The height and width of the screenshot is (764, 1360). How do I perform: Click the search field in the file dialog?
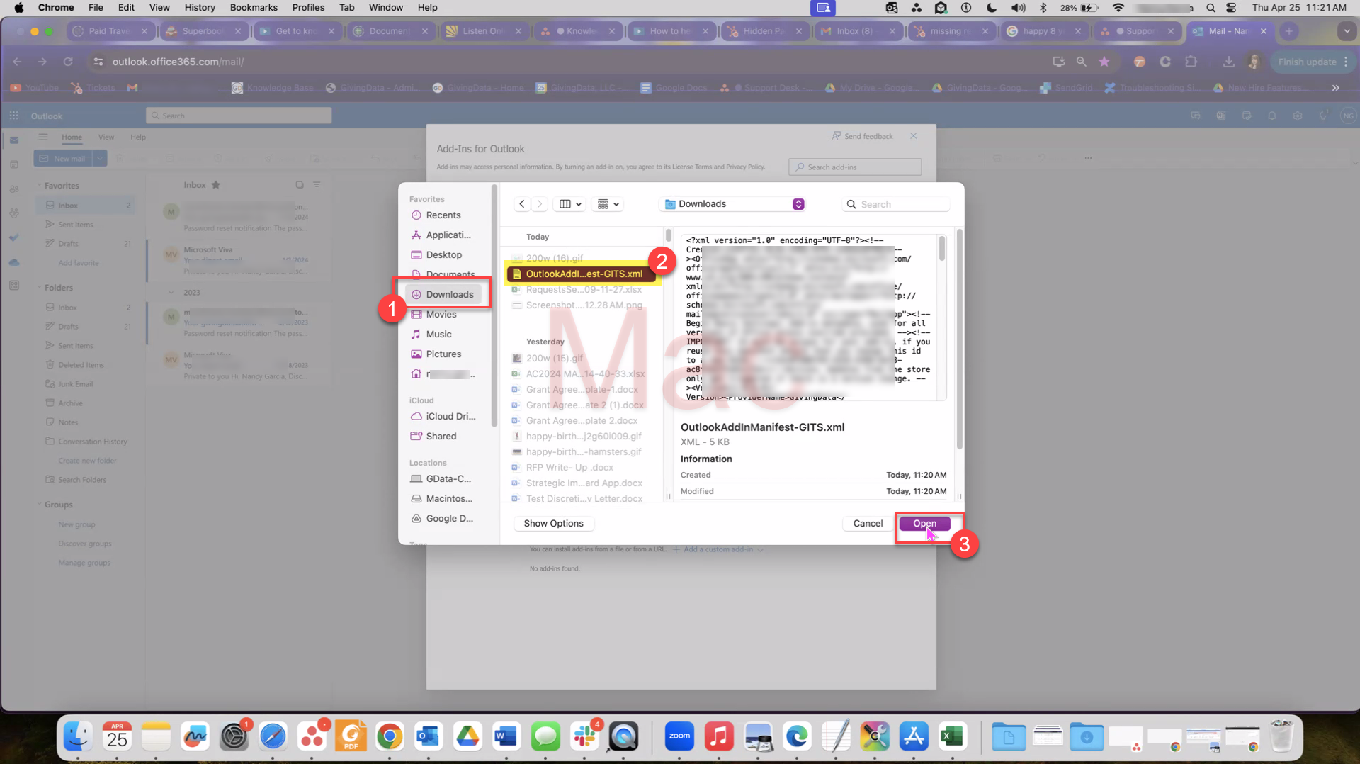click(x=895, y=203)
